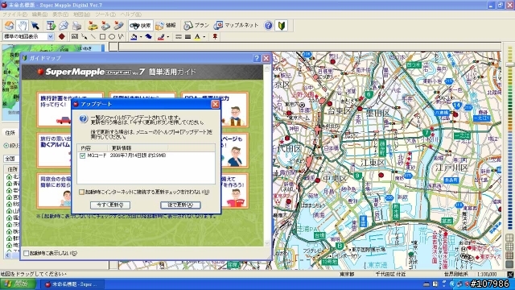Click the 検索 search binoculars button
The width and height of the screenshot is (515, 290).
(x=141, y=25)
